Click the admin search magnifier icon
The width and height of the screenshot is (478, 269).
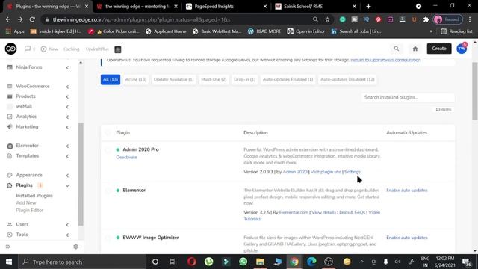tap(397, 49)
